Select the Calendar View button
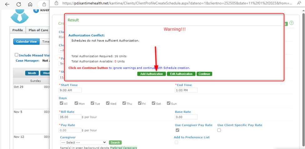Screen dimensions: 305x149 [x=27, y=42]
